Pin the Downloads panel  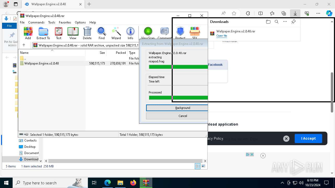pos(293,22)
